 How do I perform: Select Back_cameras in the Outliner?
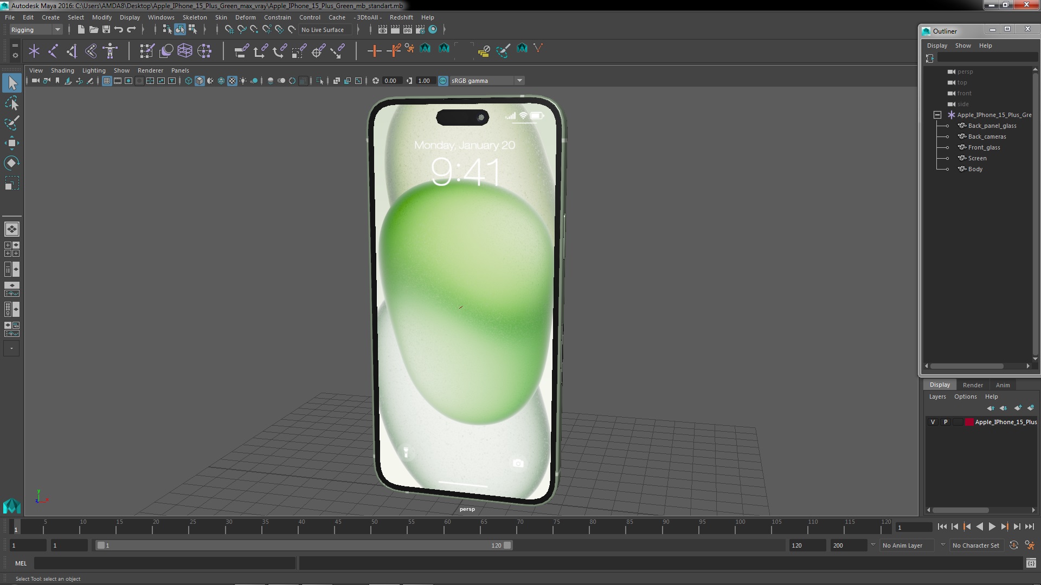987,136
